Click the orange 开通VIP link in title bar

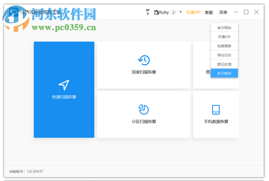pyautogui.click(x=193, y=12)
